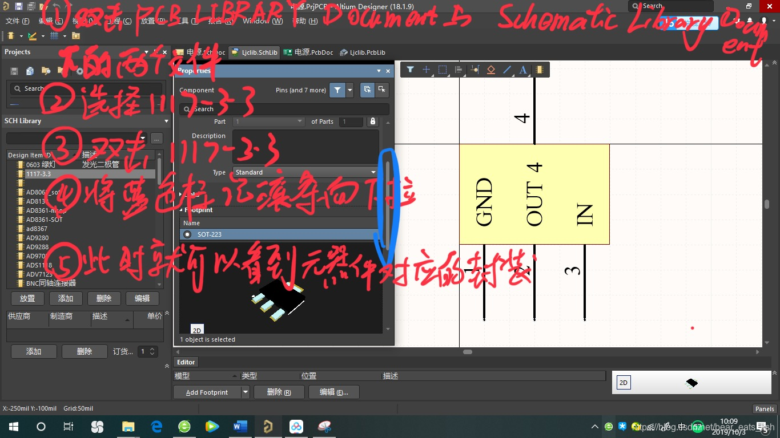Click the place text string tool
Screen dimensions: 780x438
click(x=522, y=70)
